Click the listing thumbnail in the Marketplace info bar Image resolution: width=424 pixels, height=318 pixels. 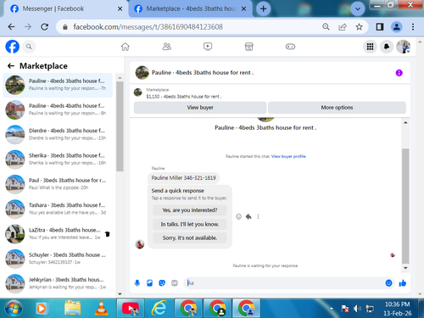(137, 92)
